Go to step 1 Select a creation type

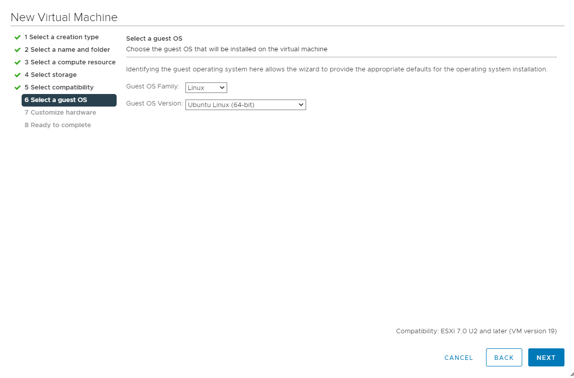coord(61,37)
